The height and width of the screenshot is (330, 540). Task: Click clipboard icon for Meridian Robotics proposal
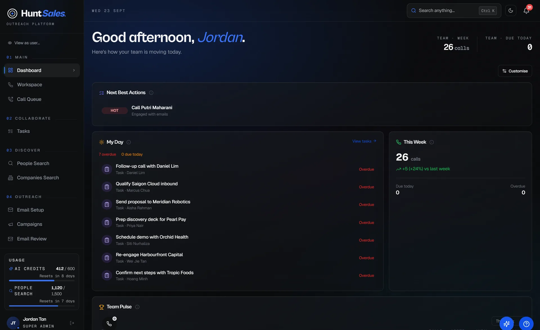107,205
